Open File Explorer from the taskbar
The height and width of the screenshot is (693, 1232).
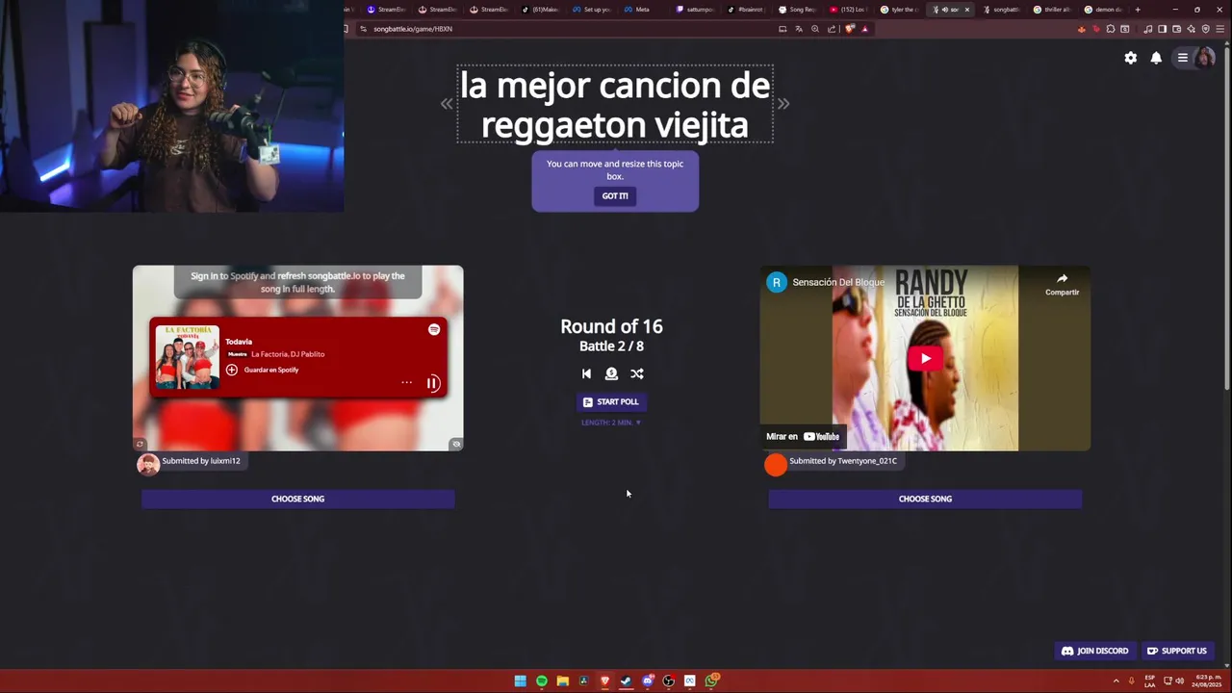563,680
